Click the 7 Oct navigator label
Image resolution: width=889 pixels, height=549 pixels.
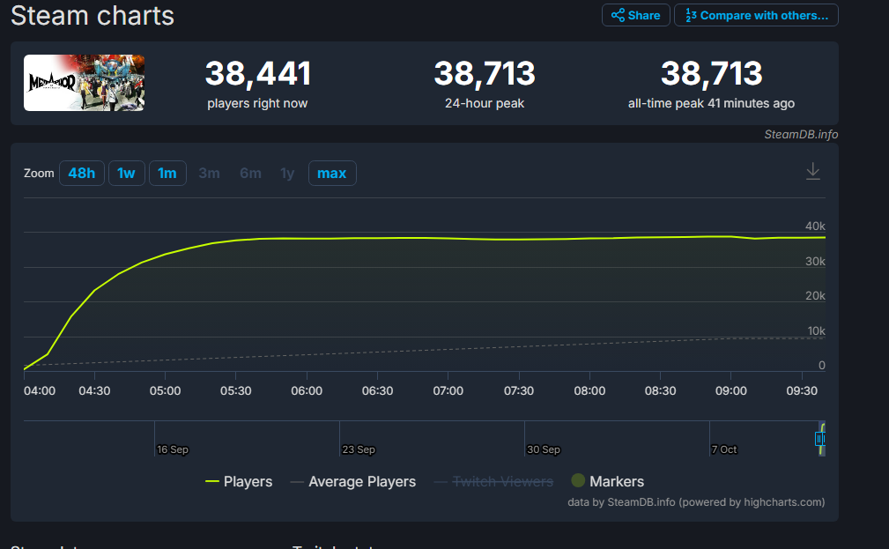tap(724, 449)
